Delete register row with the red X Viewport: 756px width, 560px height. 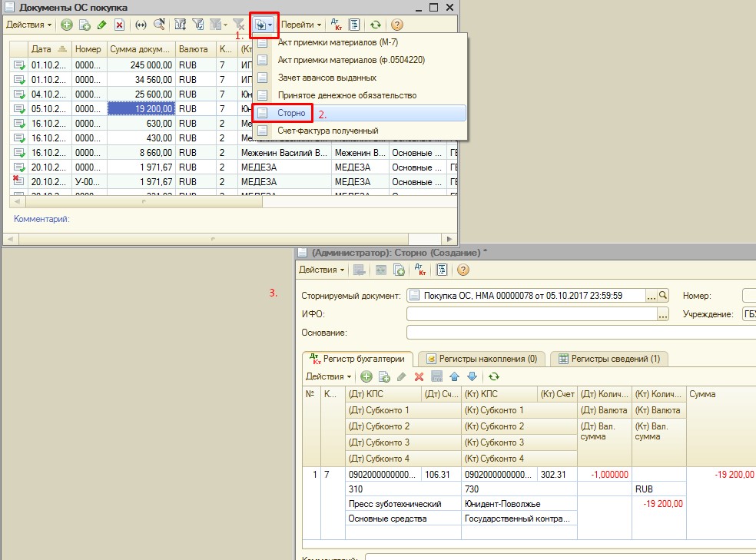tap(419, 376)
